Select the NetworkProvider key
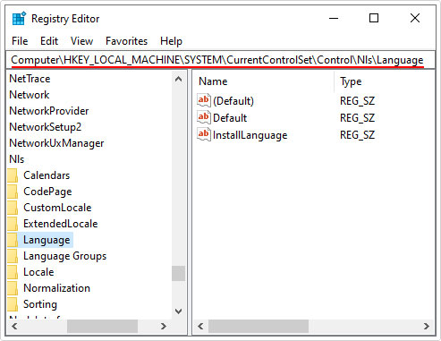The width and height of the screenshot is (441, 341). coord(49,111)
